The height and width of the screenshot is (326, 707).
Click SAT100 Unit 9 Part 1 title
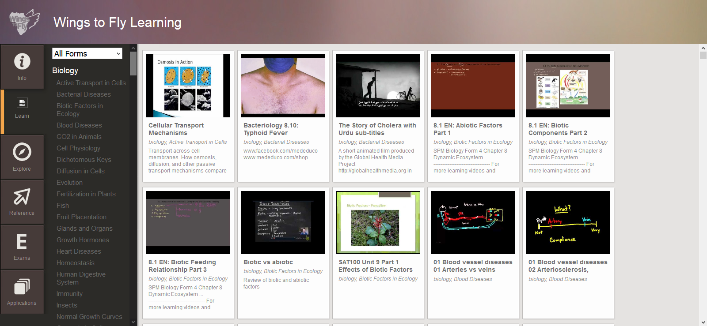tap(376, 266)
